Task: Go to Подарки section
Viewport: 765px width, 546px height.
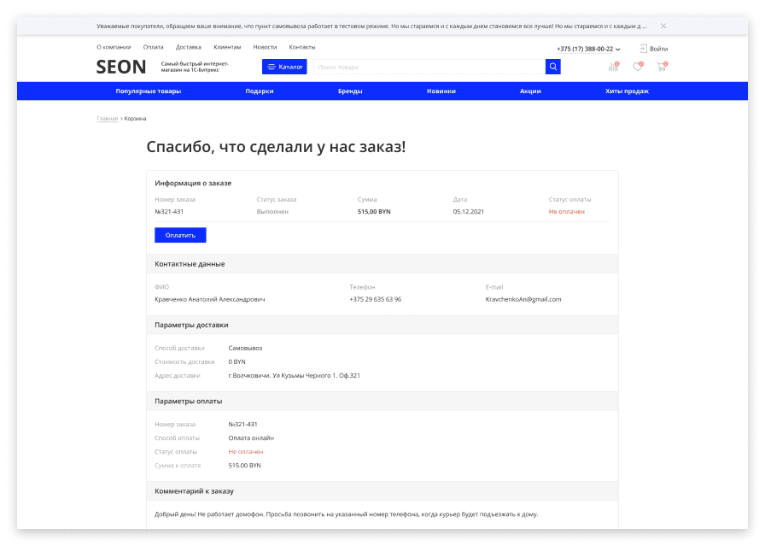Action: (259, 91)
